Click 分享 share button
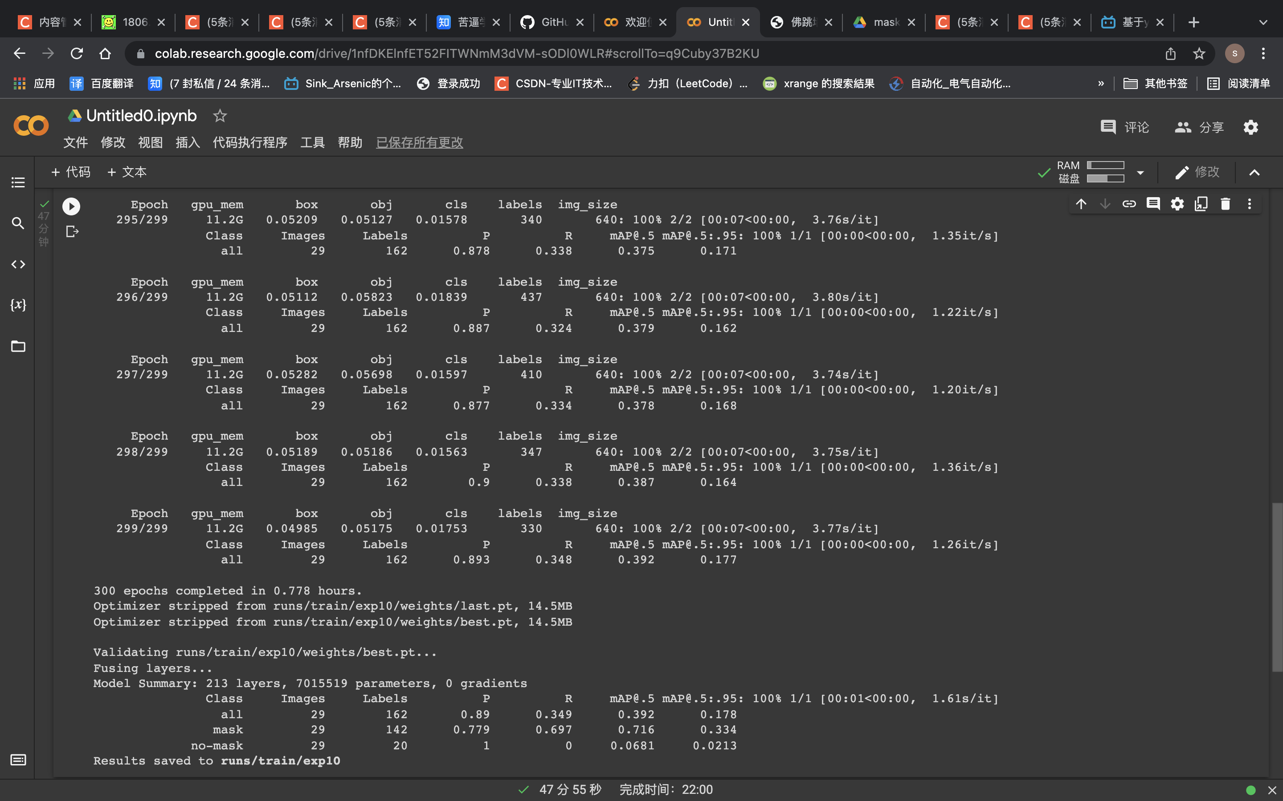The height and width of the screenshot is (801, 1283). click(1199, 127)
